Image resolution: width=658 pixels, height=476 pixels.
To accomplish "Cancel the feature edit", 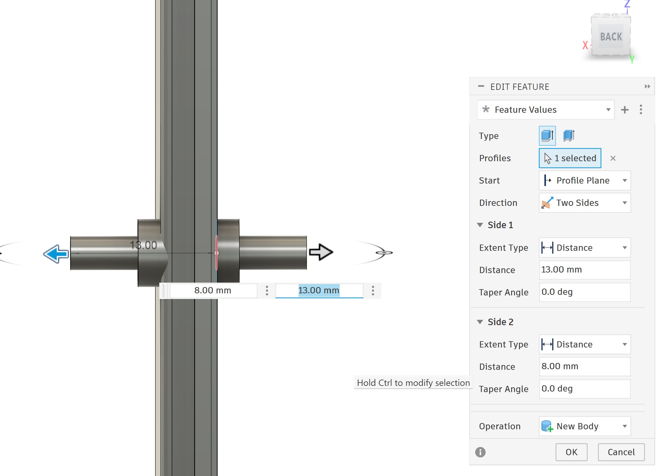I will 621,452.
